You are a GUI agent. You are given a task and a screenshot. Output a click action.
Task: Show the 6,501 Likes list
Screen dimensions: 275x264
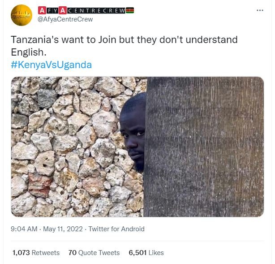coord(146,253)
